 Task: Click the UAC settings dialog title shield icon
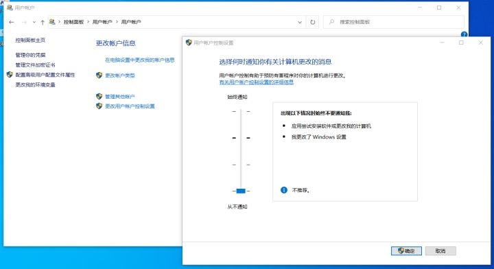tap(189, 43)
